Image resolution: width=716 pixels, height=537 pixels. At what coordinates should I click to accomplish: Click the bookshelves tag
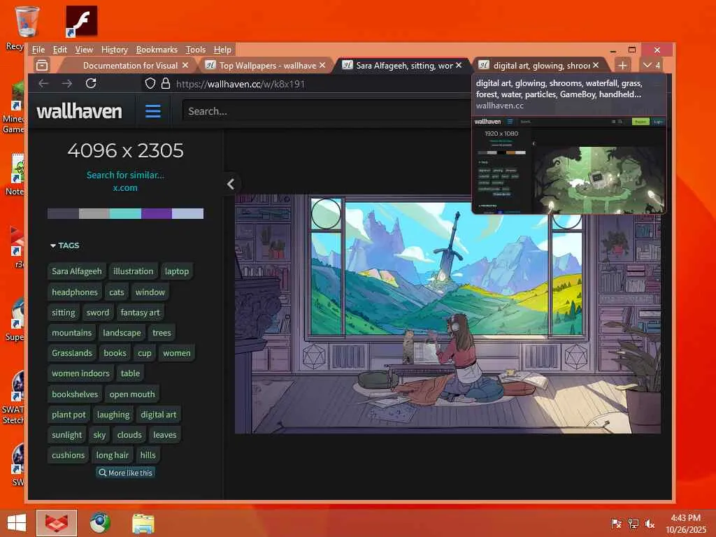point(75,394)
